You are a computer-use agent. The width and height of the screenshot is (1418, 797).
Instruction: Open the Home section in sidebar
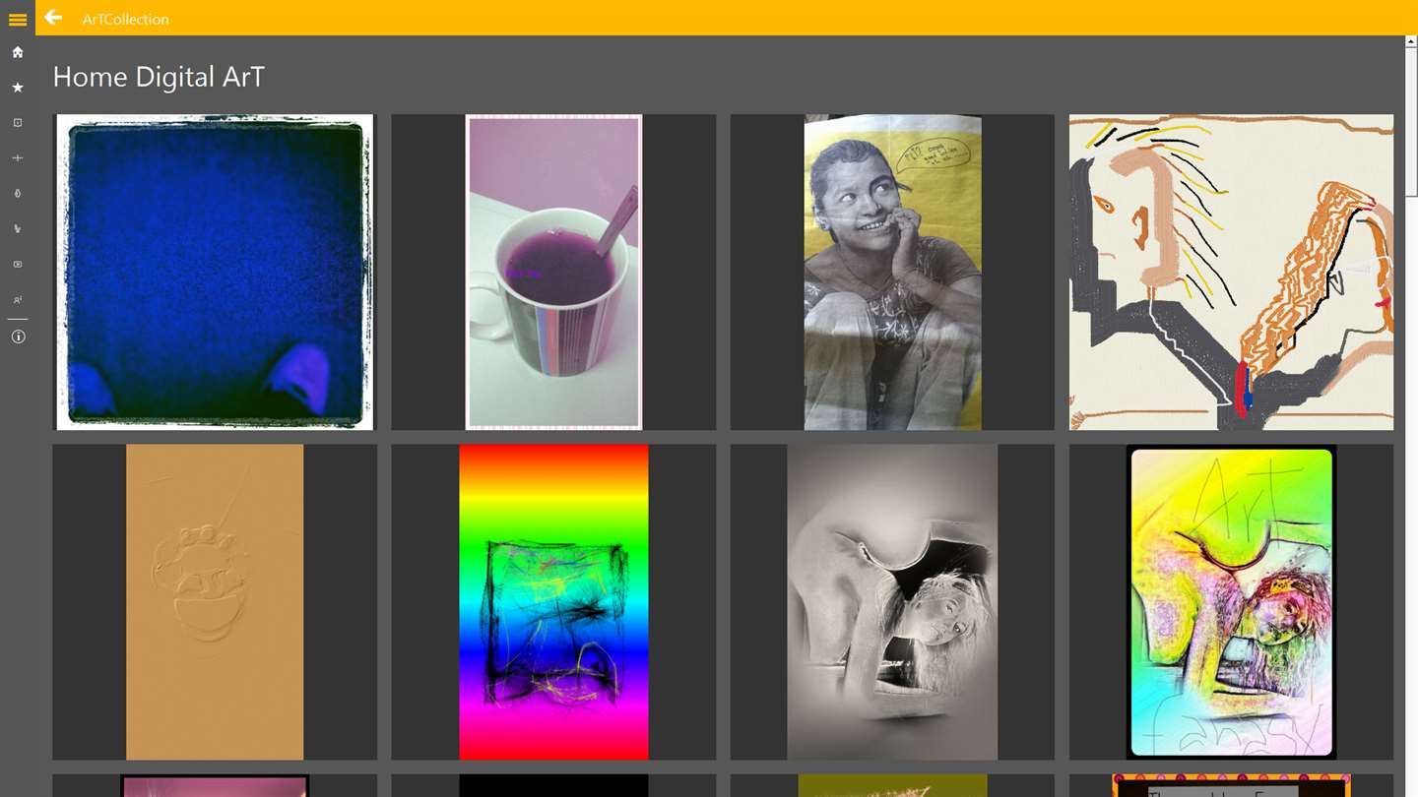(x=18, y=52)
